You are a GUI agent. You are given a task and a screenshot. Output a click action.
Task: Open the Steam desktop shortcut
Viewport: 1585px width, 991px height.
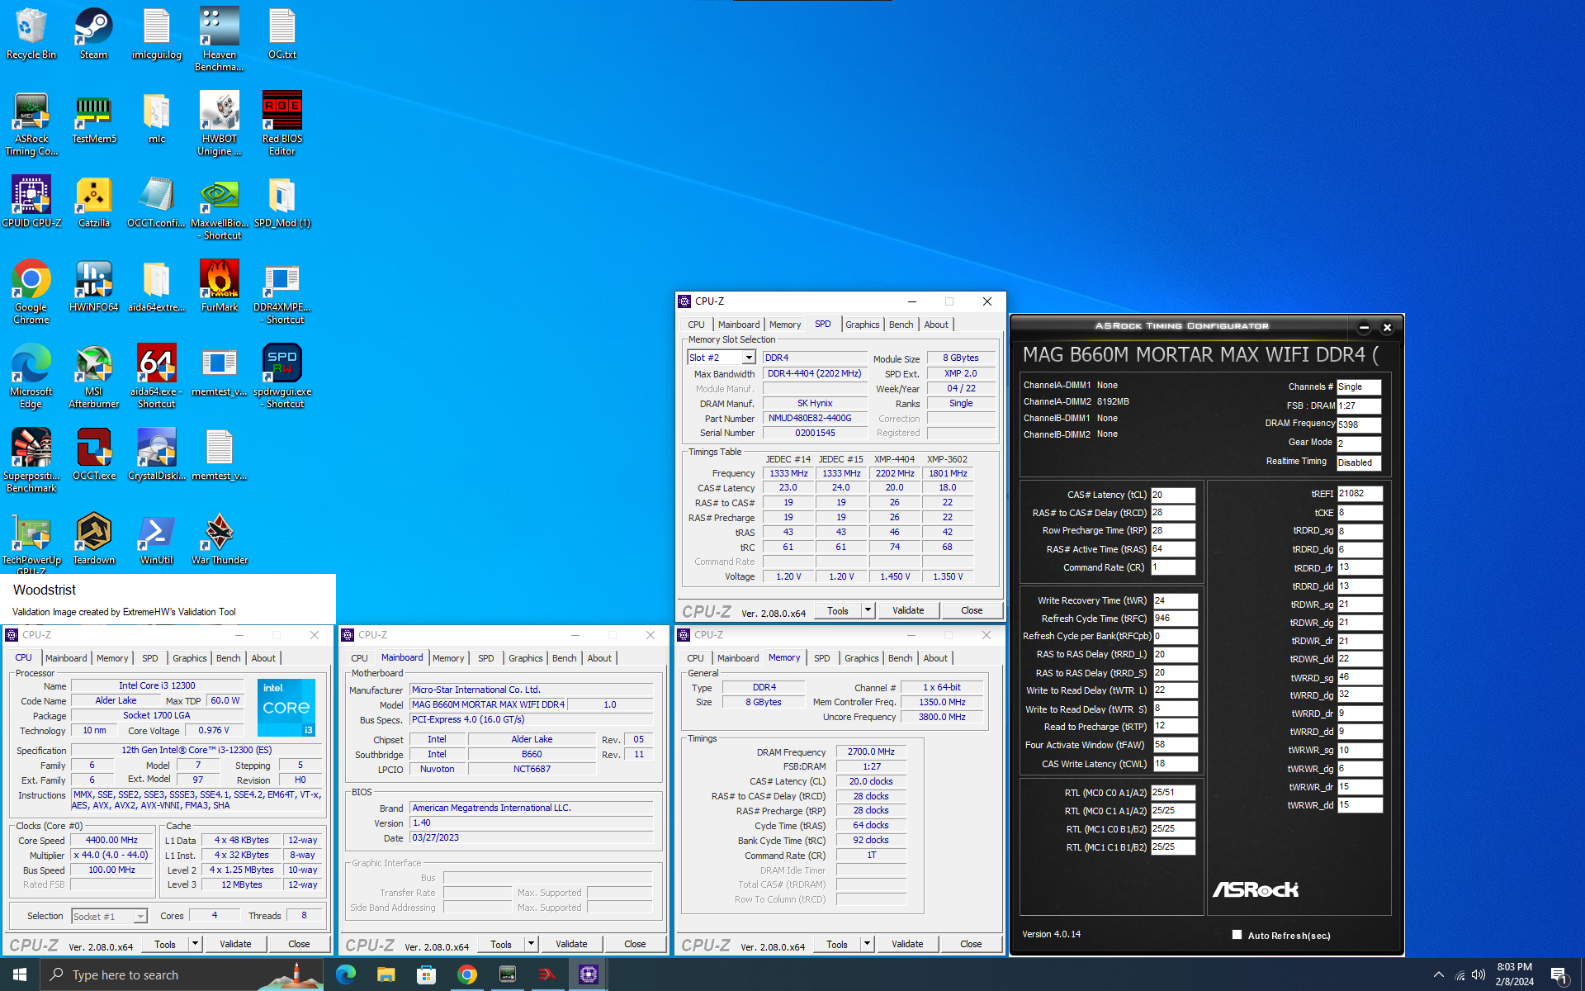tap(93, 34)
